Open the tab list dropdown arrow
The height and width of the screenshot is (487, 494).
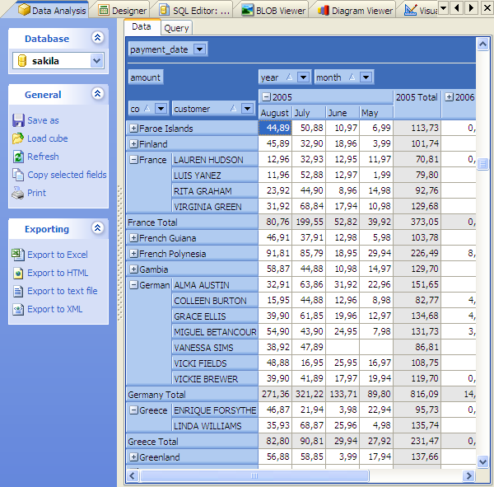(443, 7)
